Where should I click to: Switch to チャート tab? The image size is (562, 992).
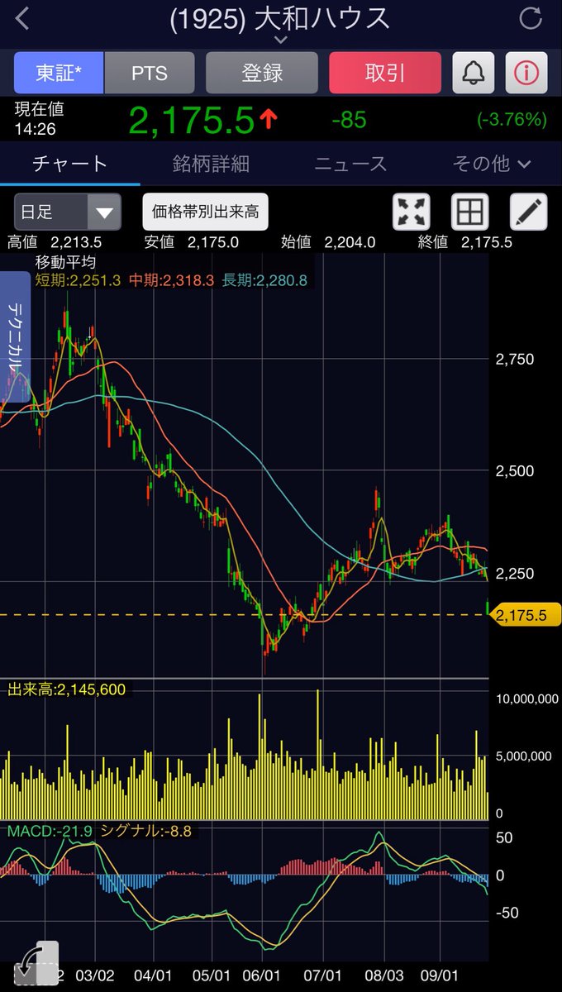(70, 164)
